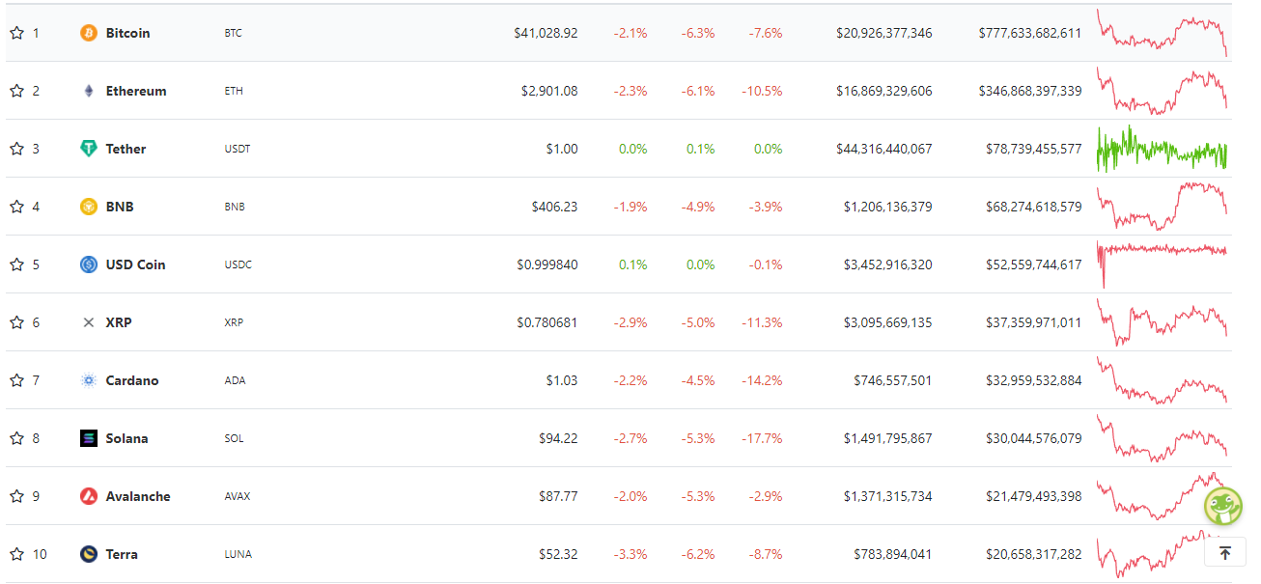Click the XRP logo icon

89,322
